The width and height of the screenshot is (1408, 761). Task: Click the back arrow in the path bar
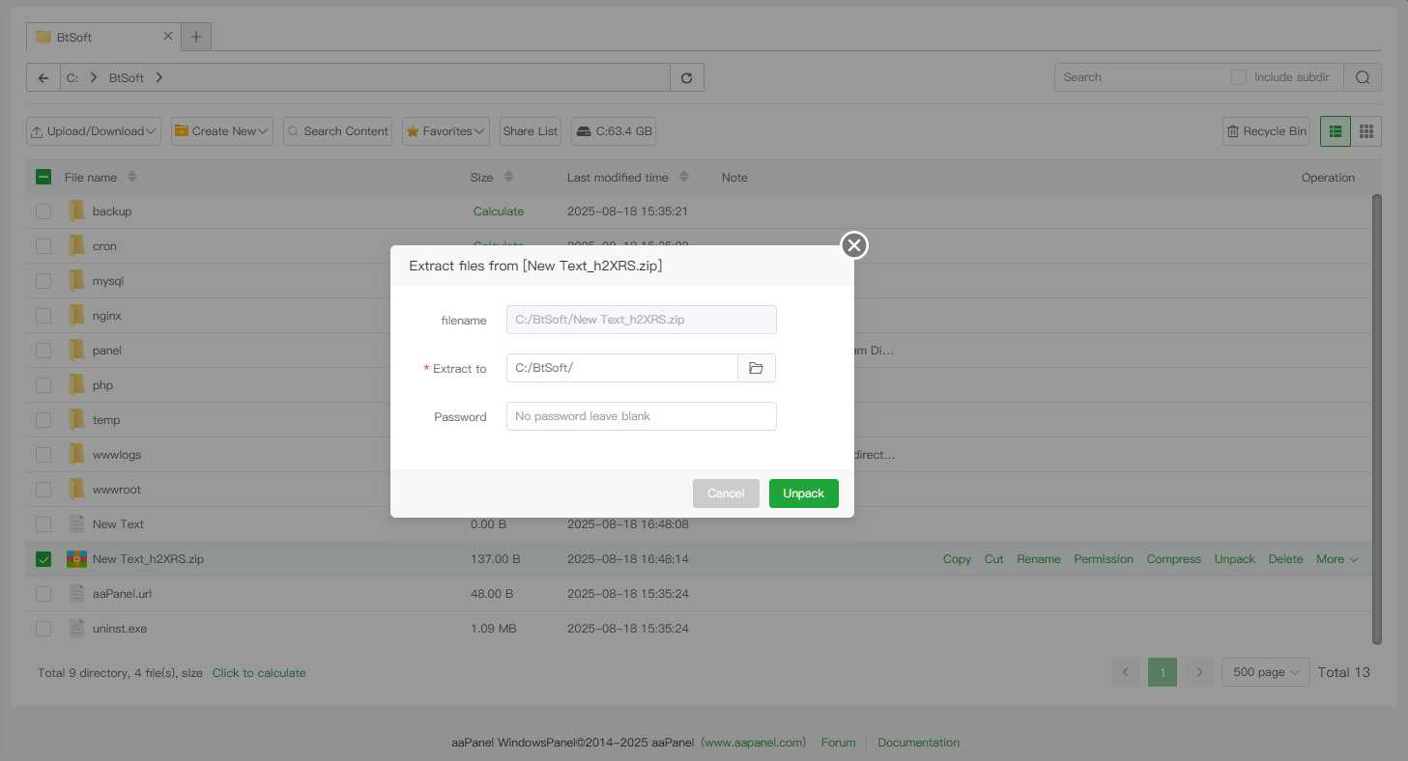pos(43,77)
